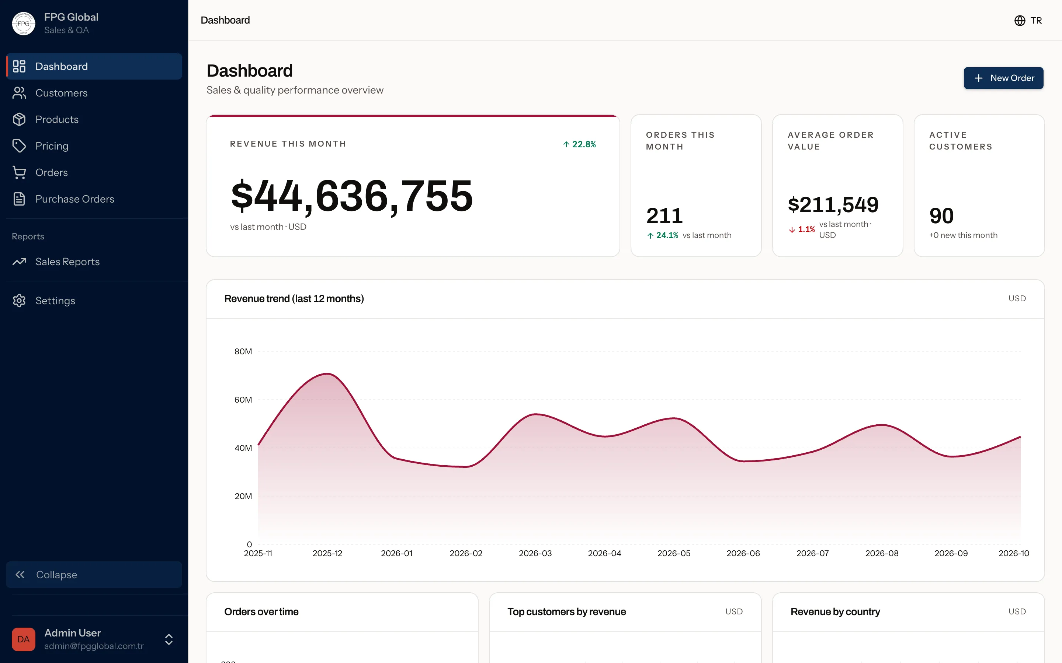
Task: Click the '2026-10' axis label
Action: (x=1014, y=553)
